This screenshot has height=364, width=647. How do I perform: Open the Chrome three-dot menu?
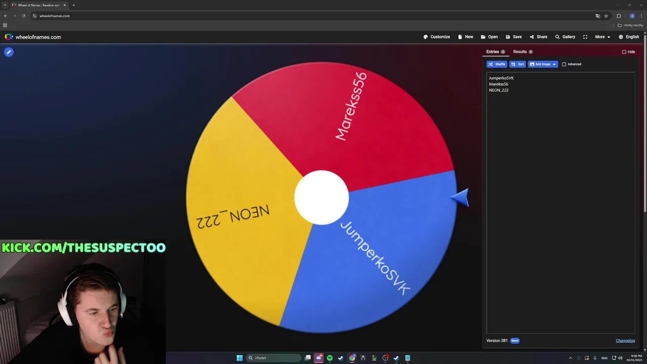641,16
